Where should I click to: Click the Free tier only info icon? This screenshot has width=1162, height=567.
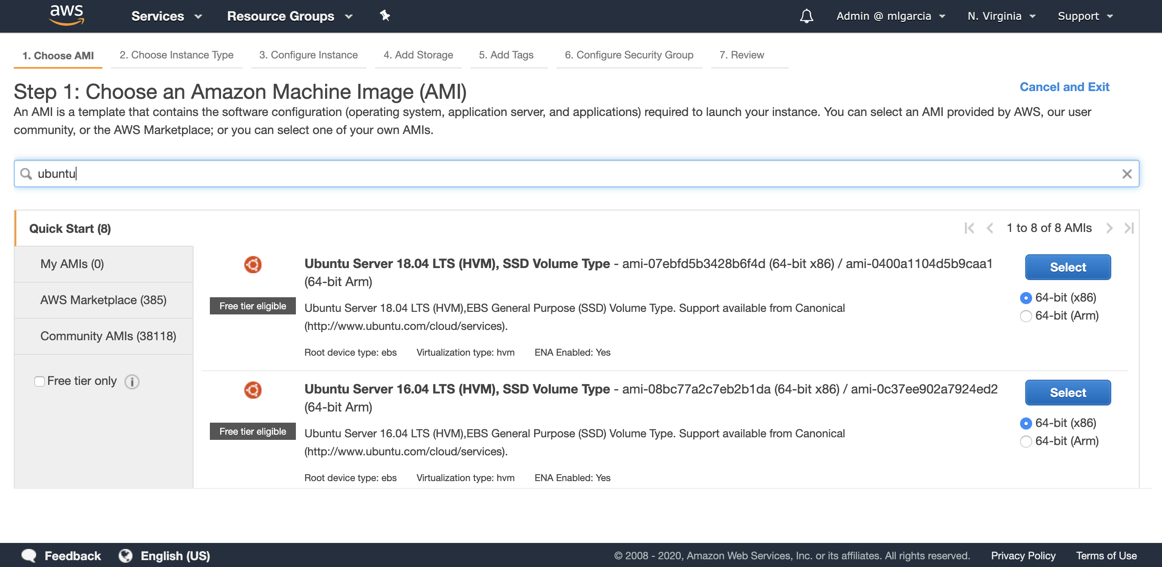132,382
